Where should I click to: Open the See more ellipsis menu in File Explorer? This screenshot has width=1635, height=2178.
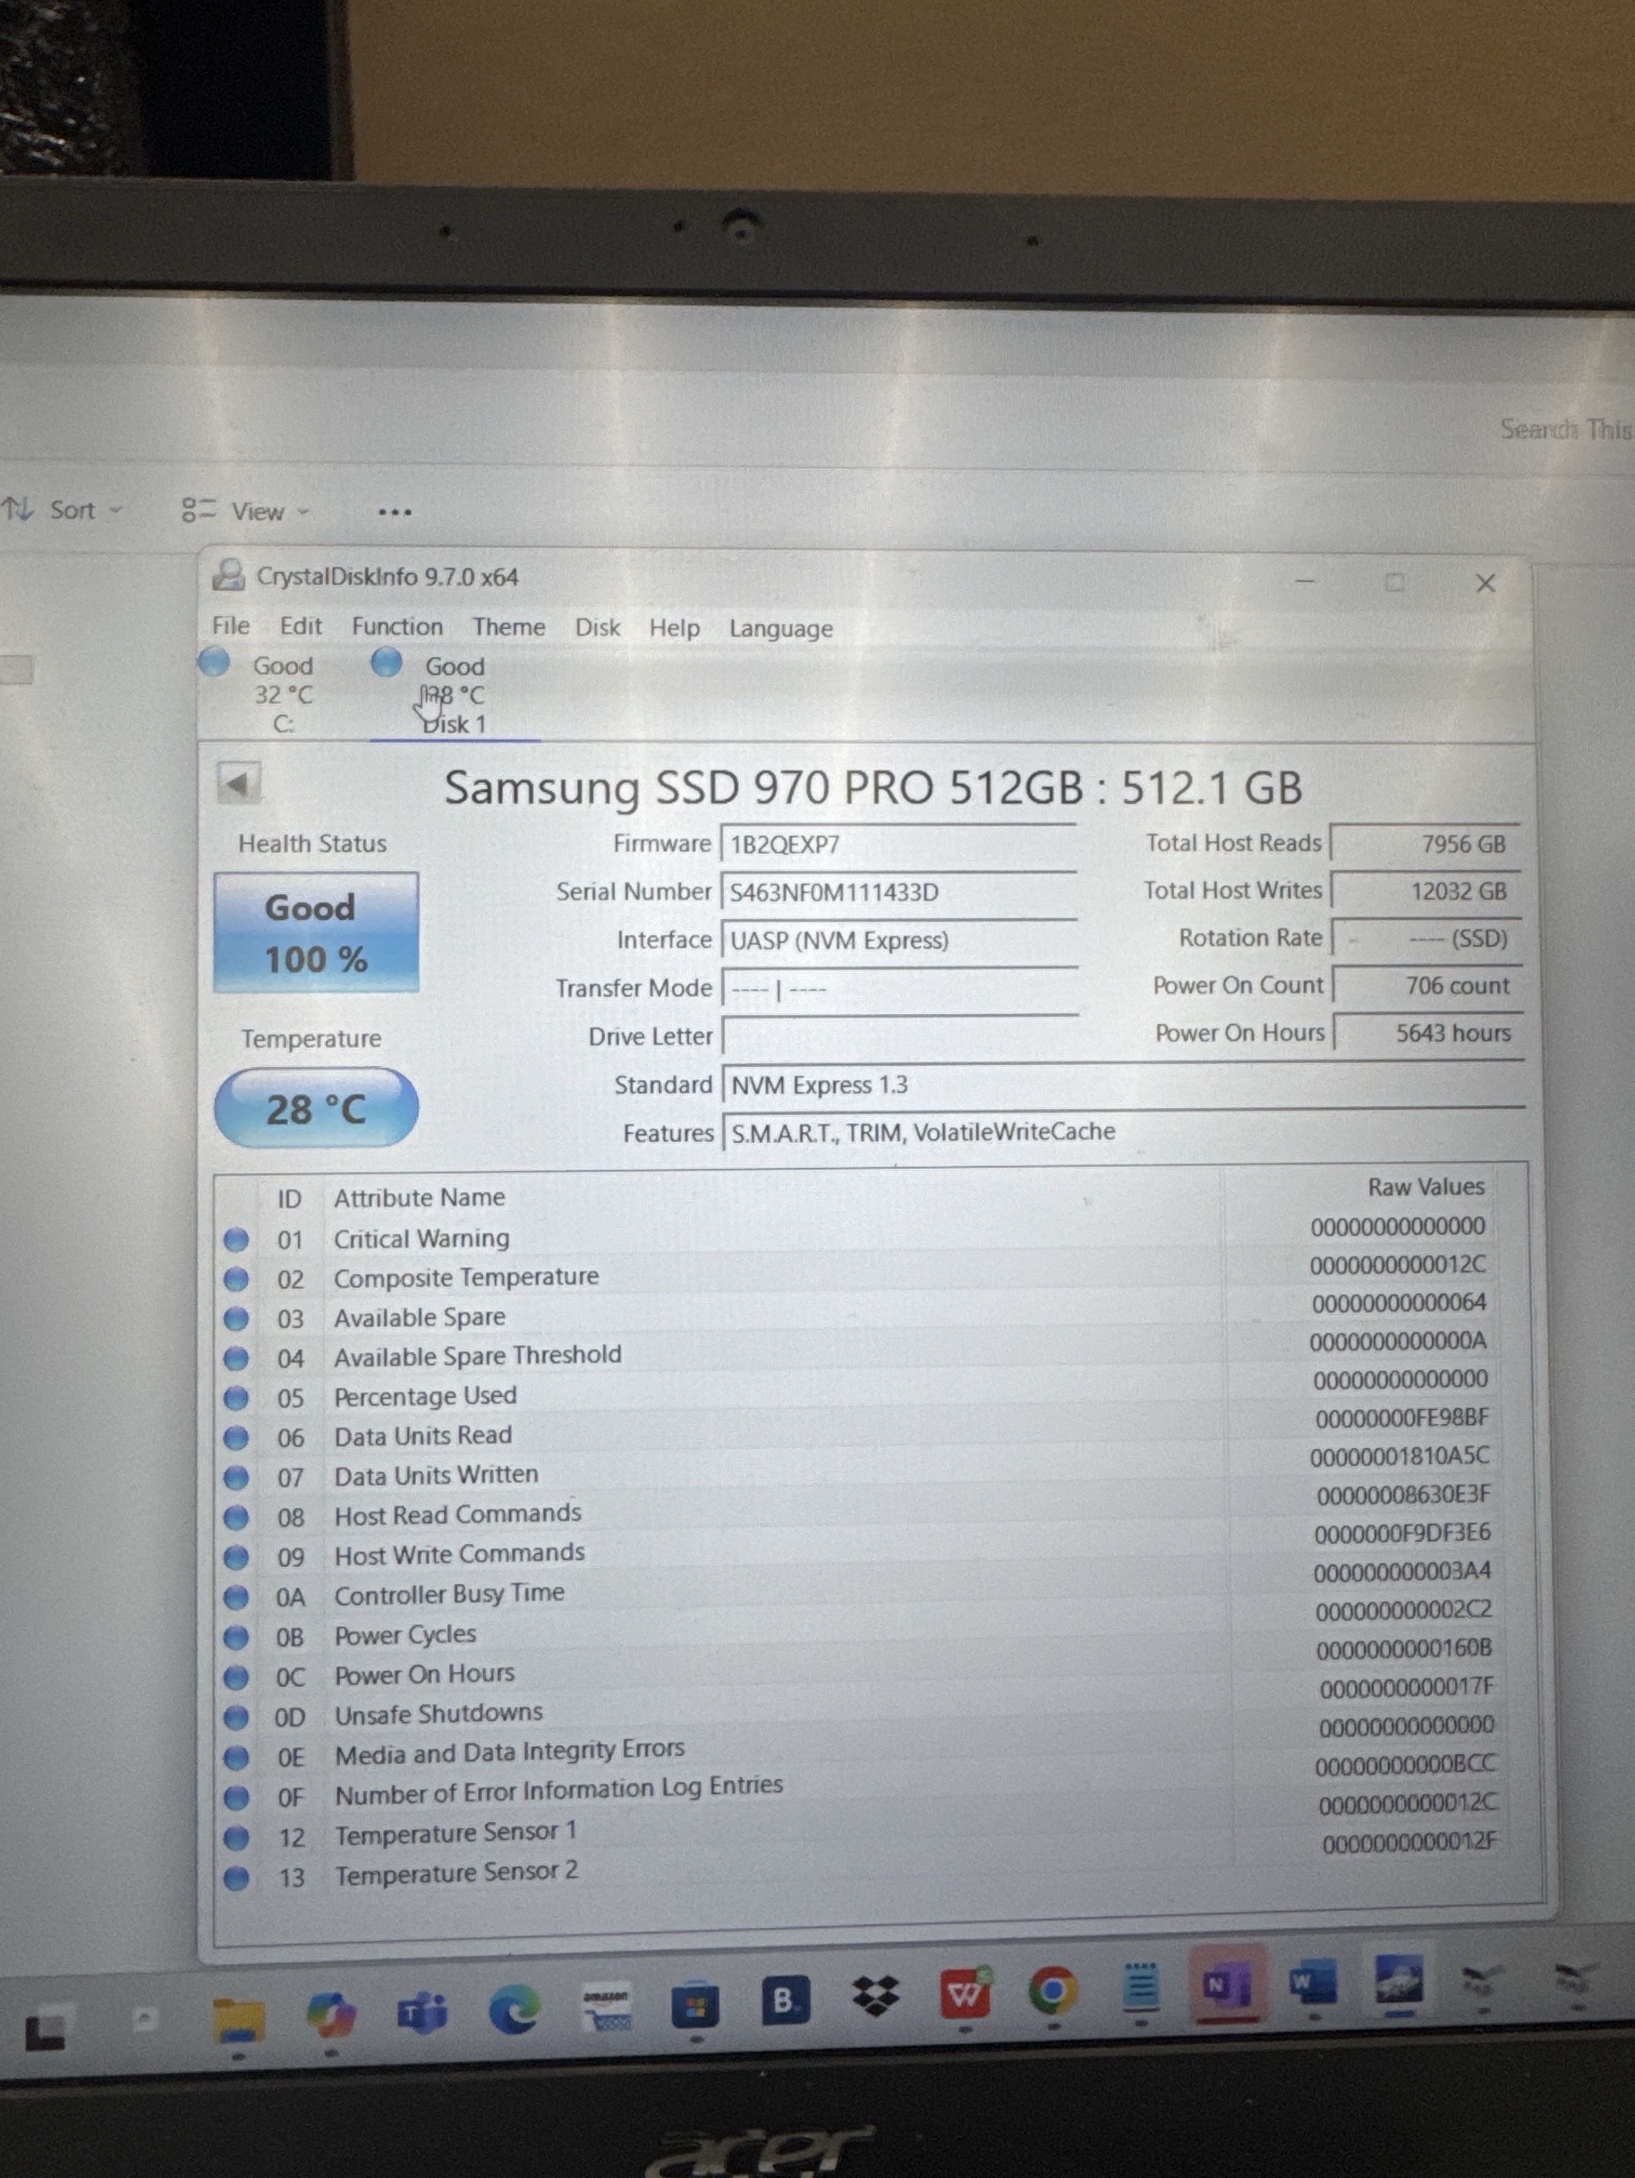(x=395, y=512)
